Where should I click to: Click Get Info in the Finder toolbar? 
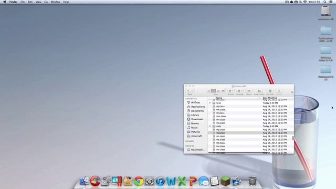(270, 91)
